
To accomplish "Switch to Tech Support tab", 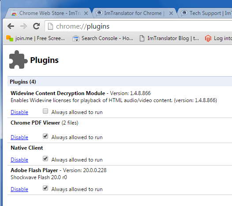I will [x=206, y=13].
